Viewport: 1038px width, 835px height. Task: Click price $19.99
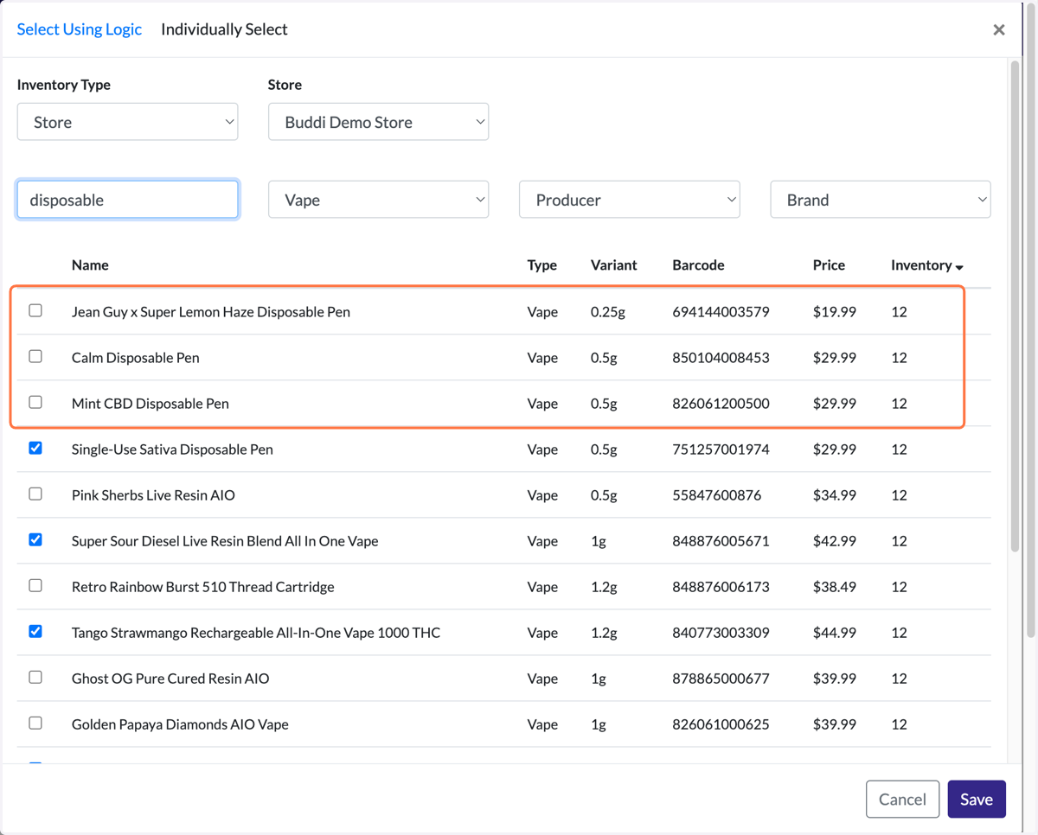point(835,312)
